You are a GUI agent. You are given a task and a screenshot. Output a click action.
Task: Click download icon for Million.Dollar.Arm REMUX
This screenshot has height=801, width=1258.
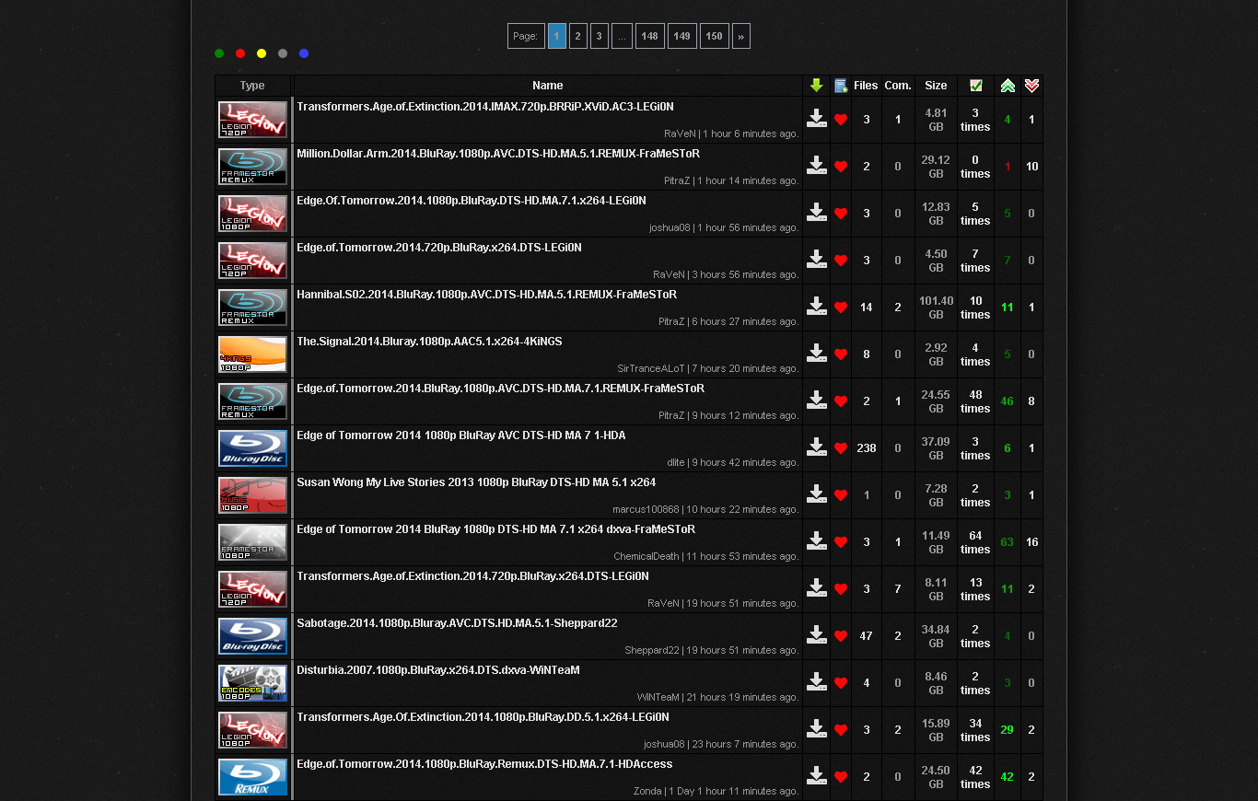click(x=816, y=166)
